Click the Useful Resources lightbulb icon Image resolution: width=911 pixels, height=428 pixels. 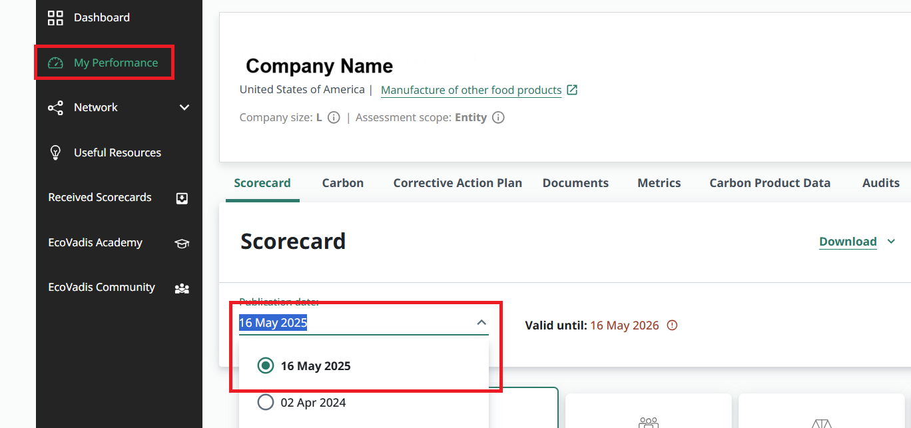click(x=55, y=152)
